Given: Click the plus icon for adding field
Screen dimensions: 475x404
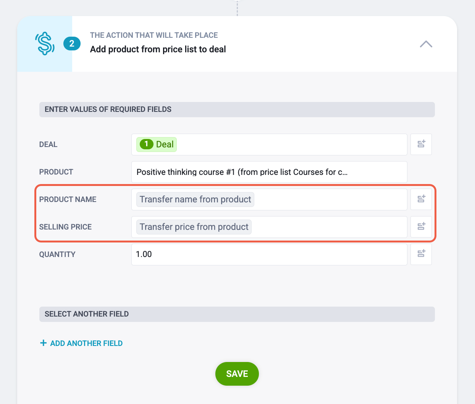Looking at the screenshot, I should tap(43, 343).
